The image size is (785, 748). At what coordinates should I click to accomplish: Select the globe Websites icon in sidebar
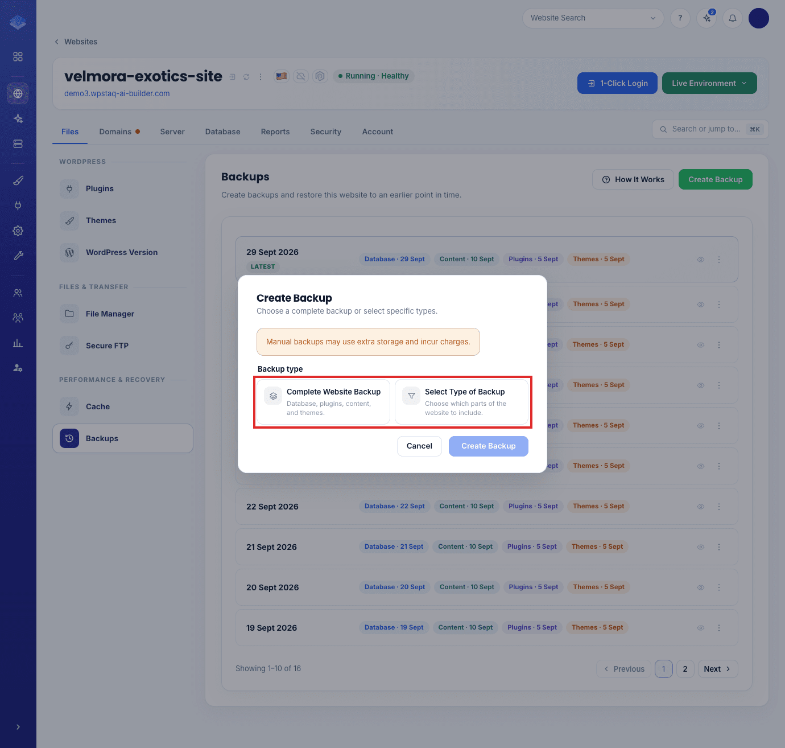18,93
